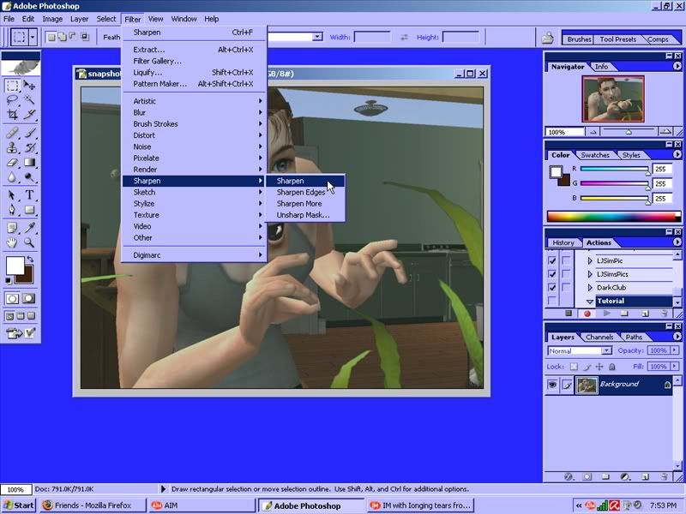686x514 pixels.
Task: Open the Fill slider arrow in Layers
Action: click(674, 367)
